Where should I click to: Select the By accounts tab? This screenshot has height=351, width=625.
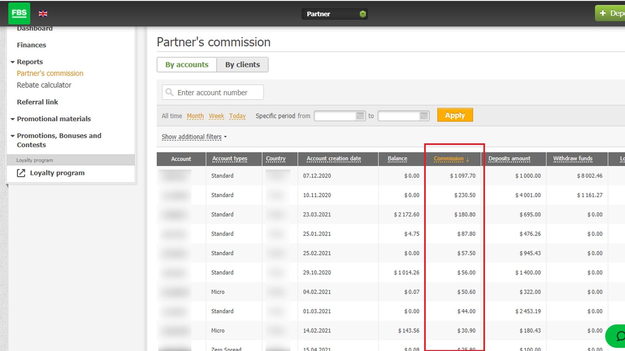(187, 65)
